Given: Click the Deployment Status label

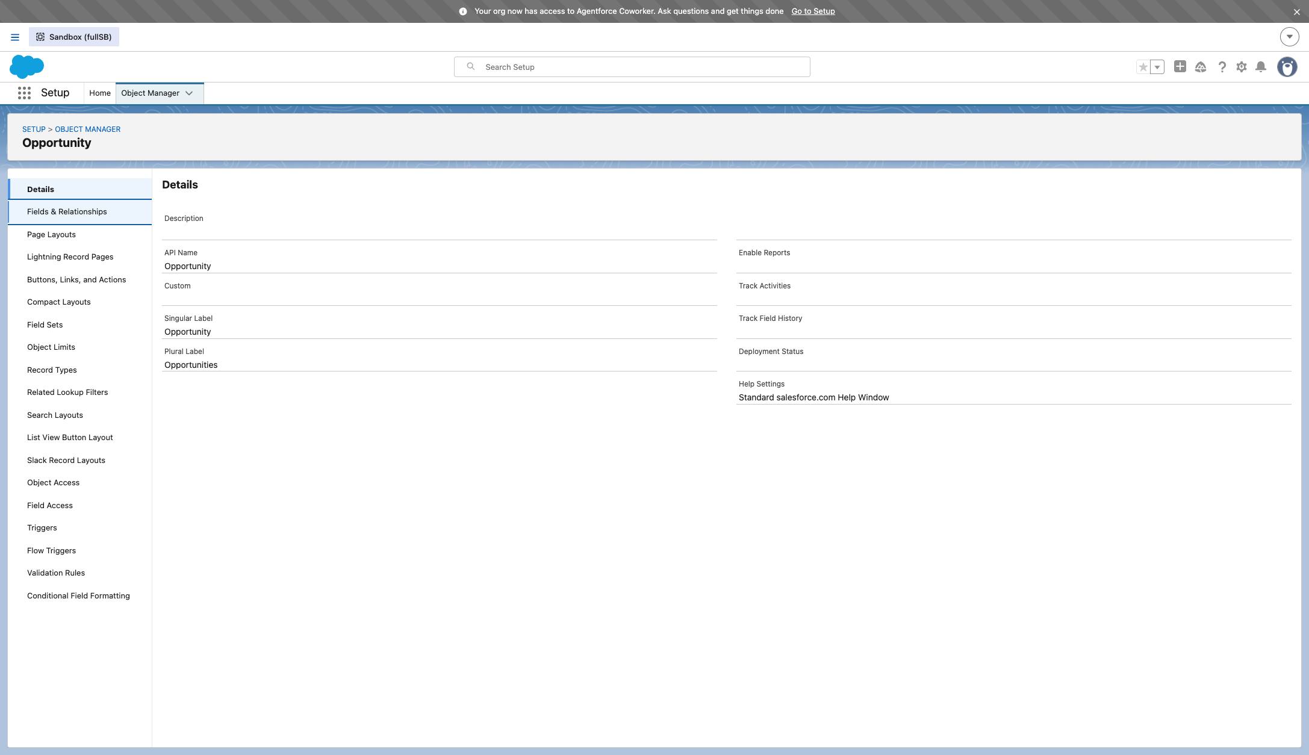Looking at the screenshot, I should pos(771,352).
